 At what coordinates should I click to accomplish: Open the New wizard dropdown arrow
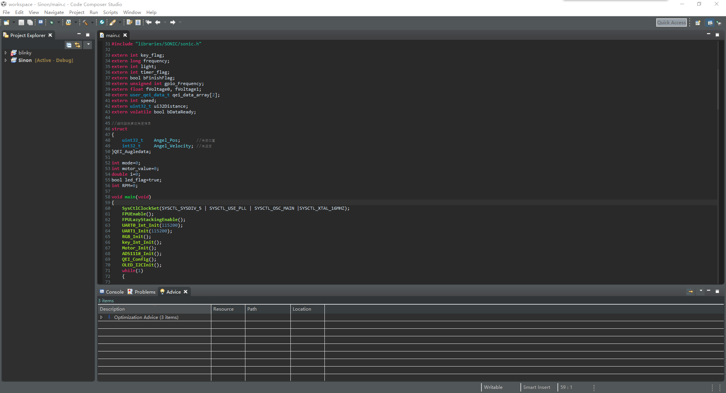tap(14, 22)
